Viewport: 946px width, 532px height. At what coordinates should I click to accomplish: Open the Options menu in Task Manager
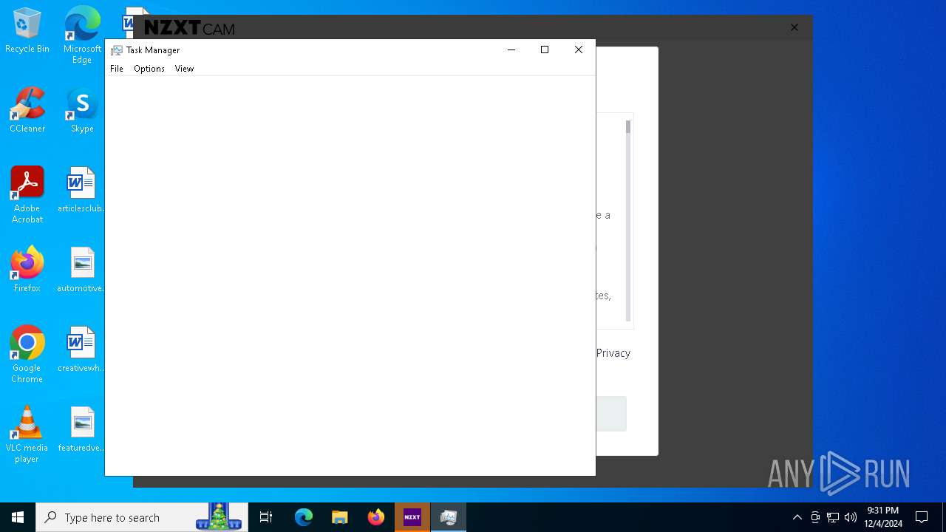pos(149,69)
